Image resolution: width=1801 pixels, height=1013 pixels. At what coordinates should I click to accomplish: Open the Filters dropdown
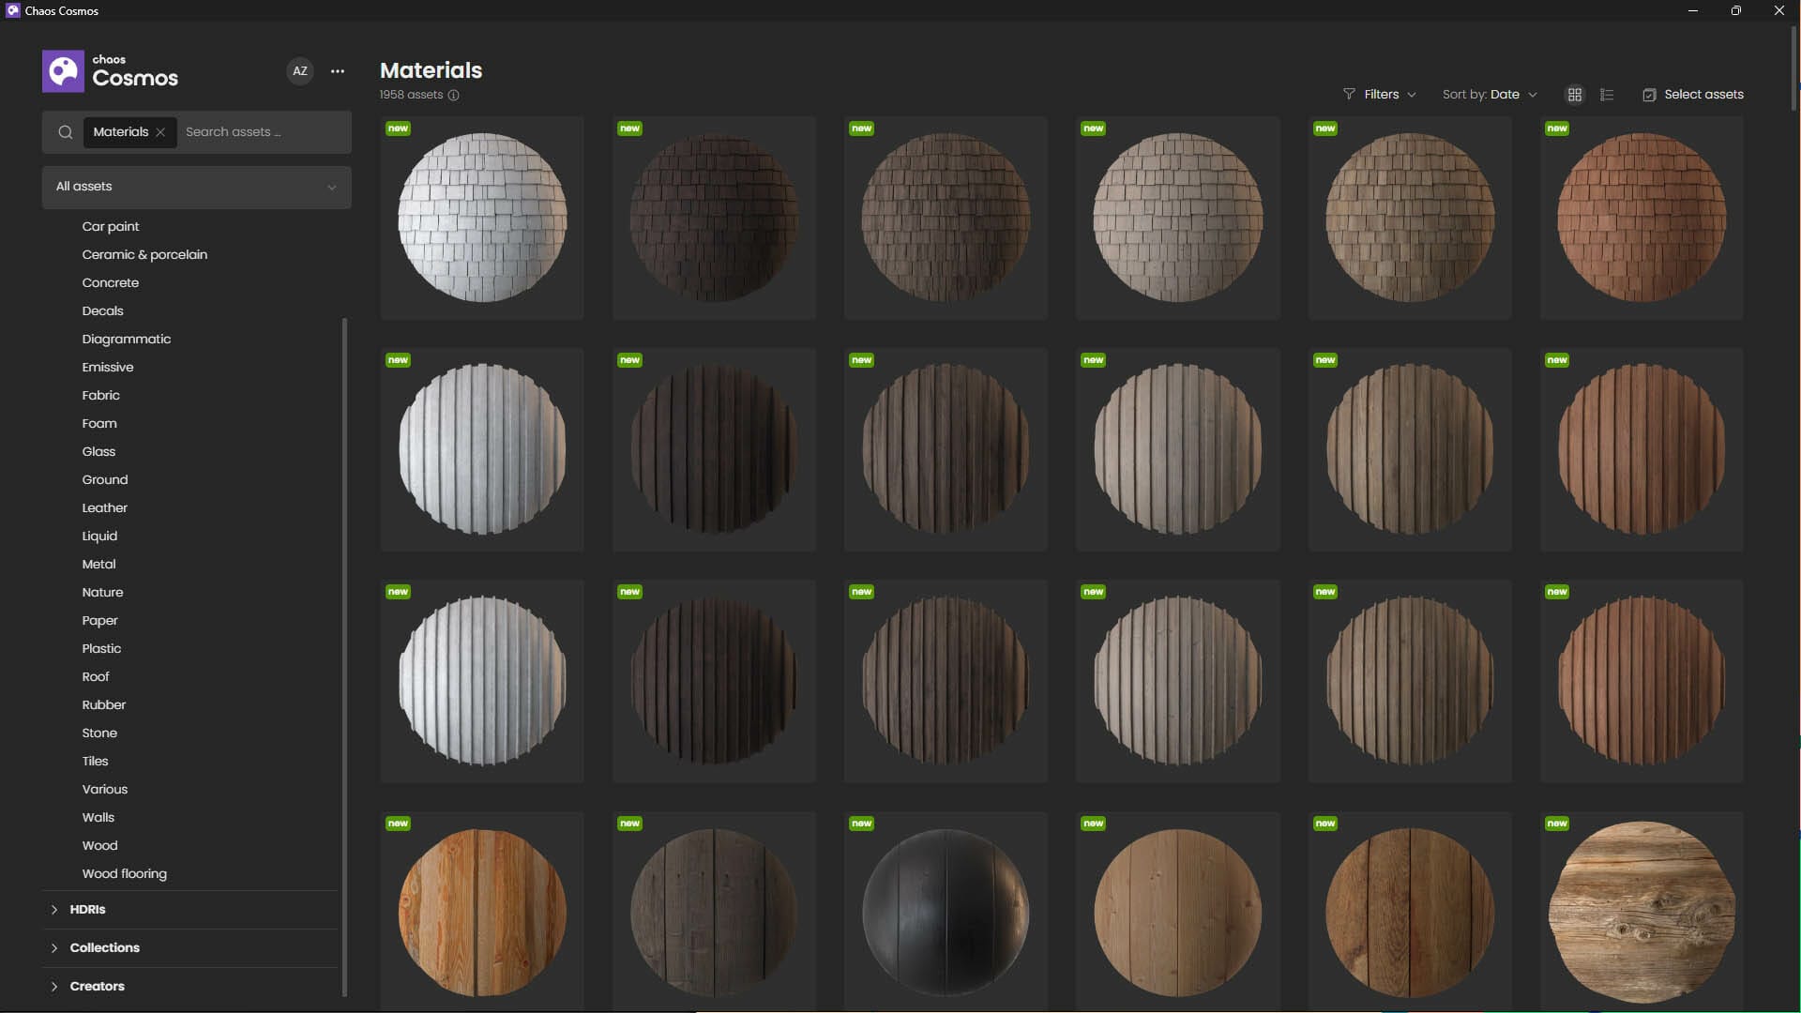coord(1380,95)
